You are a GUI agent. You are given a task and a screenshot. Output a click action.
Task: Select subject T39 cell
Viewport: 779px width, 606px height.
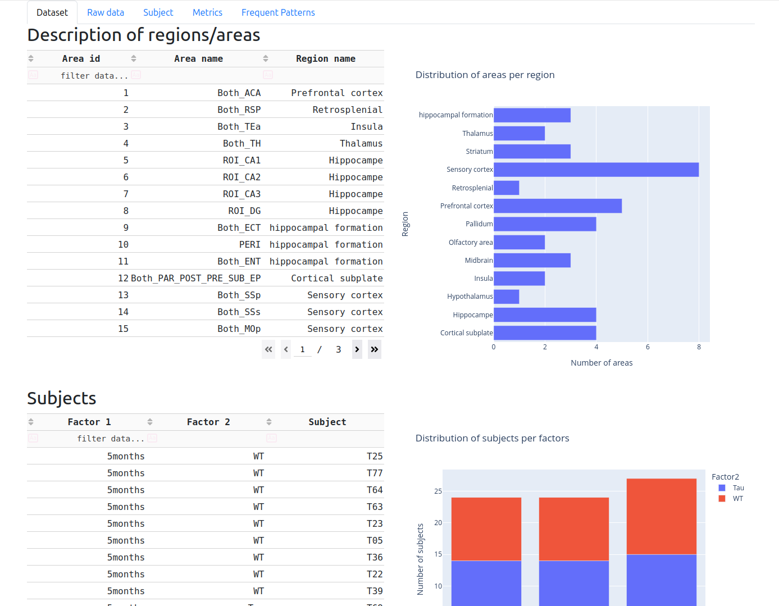(x=325, y=591)
